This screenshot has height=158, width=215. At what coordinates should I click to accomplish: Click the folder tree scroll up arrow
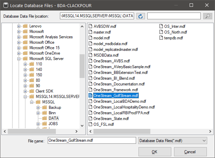pos(82,26)
